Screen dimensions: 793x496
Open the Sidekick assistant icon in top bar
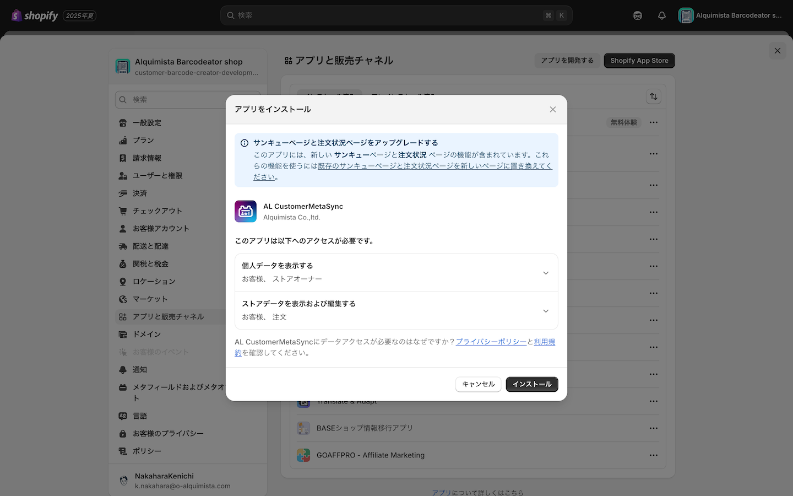(638, 15)
